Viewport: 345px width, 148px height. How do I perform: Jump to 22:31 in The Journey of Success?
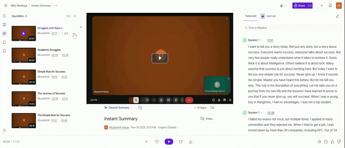click(x=65, y=98)
